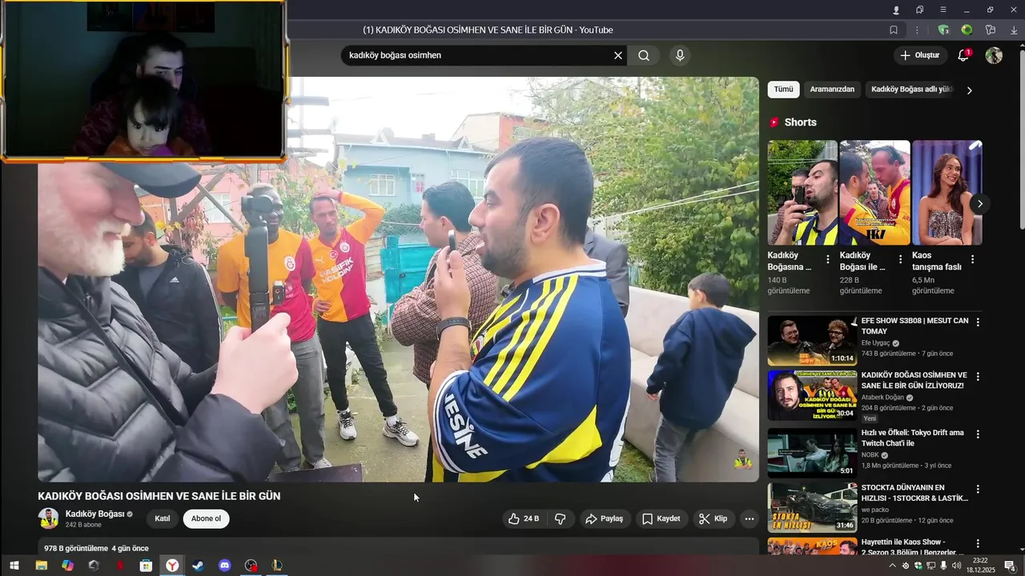Open green circle extension icon
Viewport: 1025px width, 576px height.
967,30
